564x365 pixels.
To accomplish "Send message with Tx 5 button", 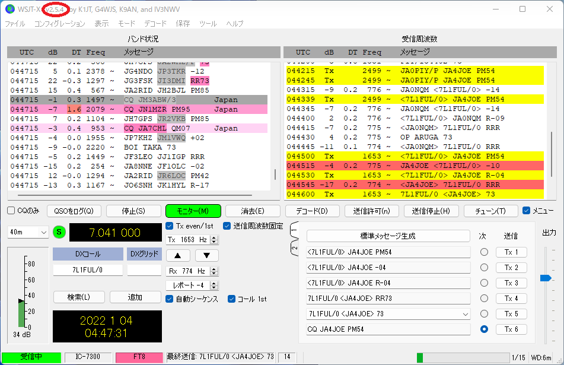I will point(511,314).
